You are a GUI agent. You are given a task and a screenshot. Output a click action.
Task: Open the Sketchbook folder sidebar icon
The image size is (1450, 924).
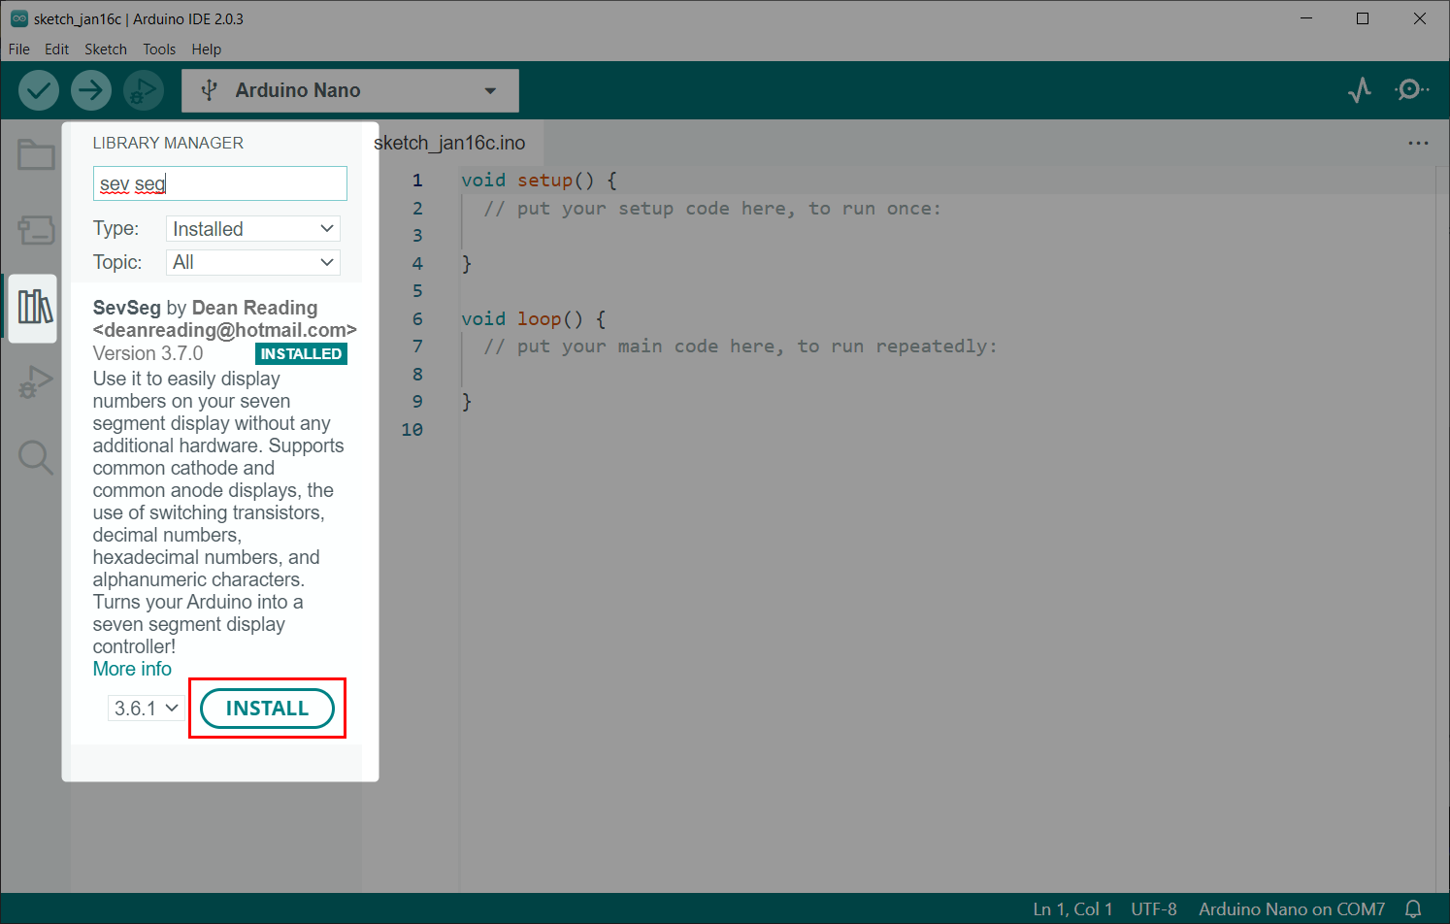[36, 154]
